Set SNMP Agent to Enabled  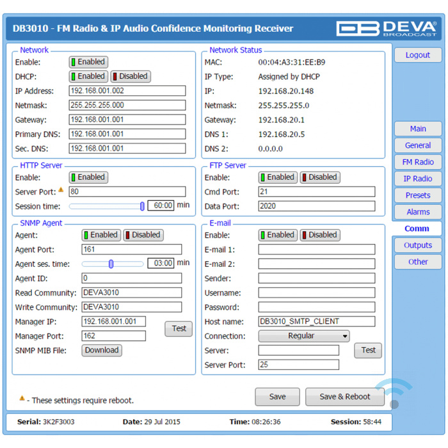(101, 235)
